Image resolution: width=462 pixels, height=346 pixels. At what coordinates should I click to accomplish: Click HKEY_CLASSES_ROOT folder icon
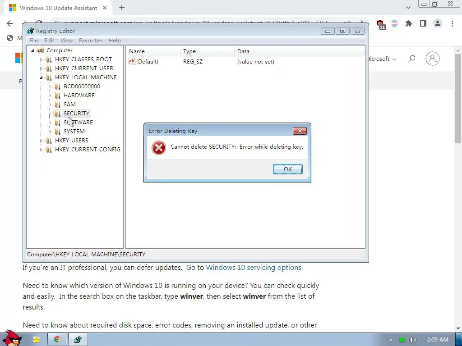[49, 59]
